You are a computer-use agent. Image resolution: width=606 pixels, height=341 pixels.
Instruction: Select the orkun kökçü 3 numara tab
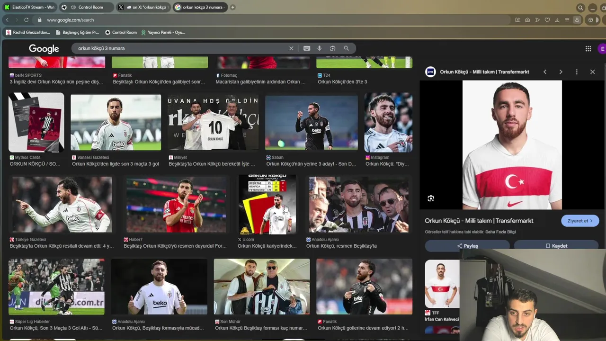coord(200,7)
